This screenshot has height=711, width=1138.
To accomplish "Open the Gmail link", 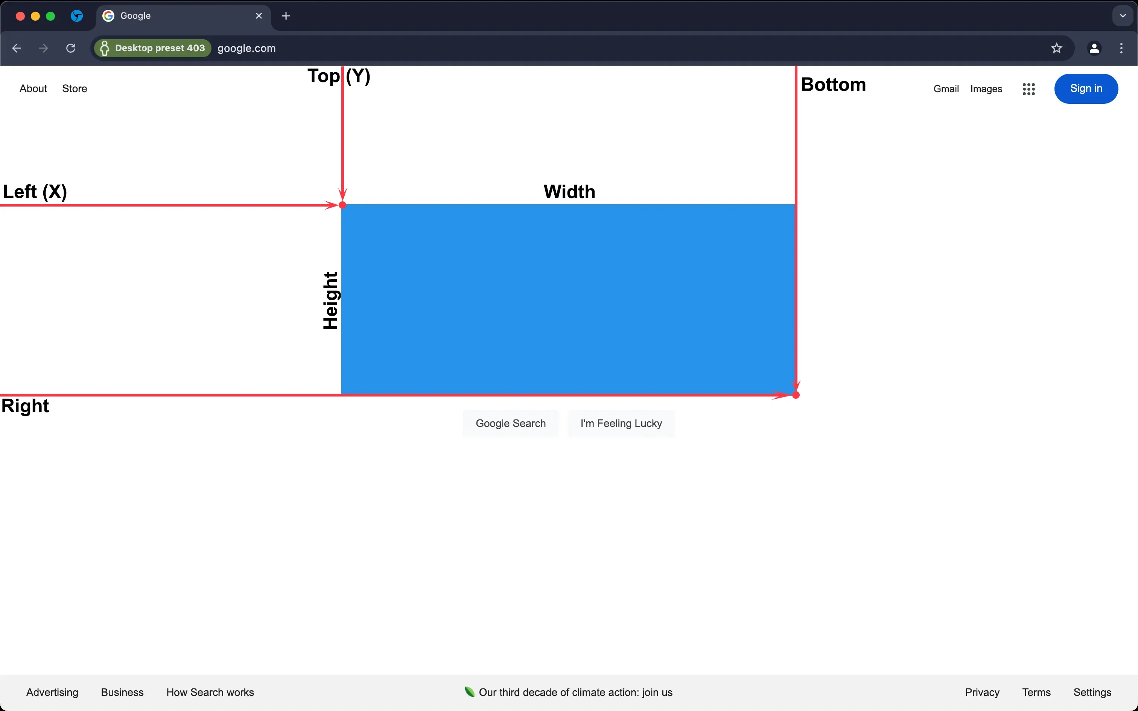I will click(x=946, y=89).
